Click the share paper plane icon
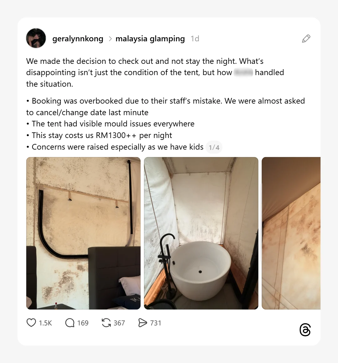This screenshot has width=338, height=363. [x=143, y=323]
